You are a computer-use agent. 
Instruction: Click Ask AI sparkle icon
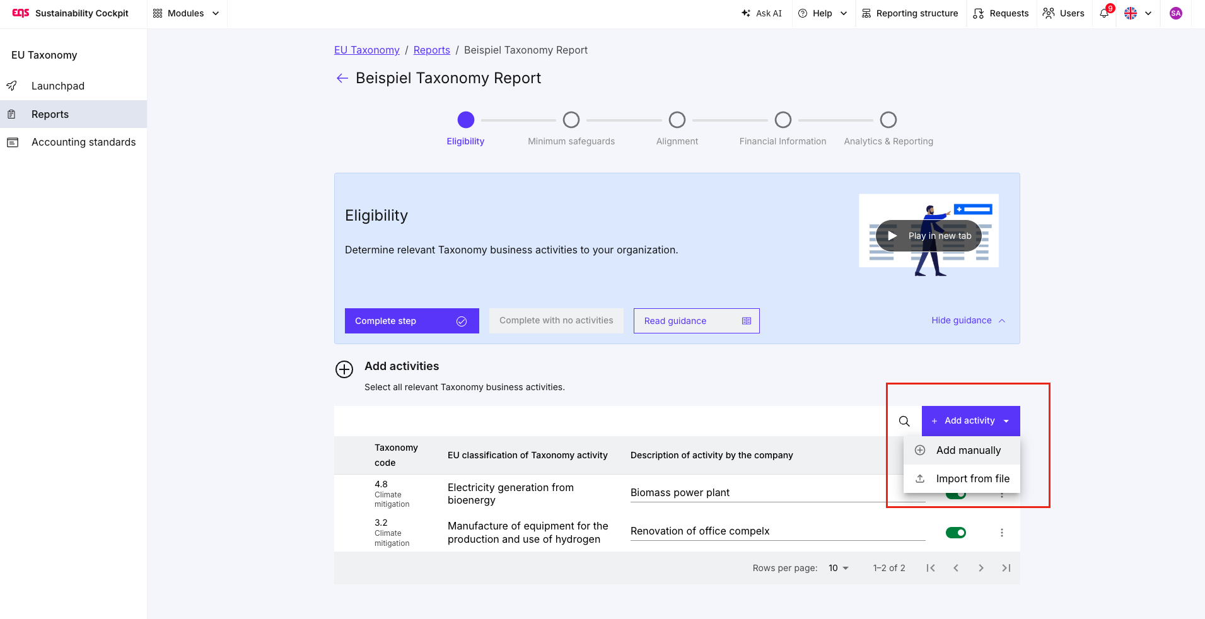click(746, 13)
